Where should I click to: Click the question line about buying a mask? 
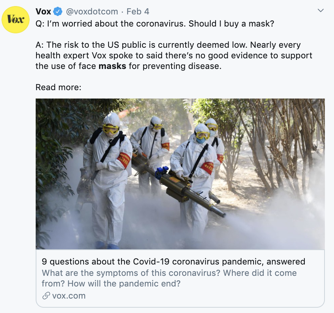(154, 23)
